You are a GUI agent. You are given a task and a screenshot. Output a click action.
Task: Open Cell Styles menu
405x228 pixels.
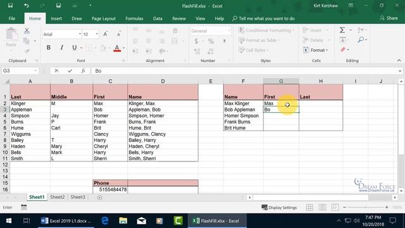tap(253, 50)
